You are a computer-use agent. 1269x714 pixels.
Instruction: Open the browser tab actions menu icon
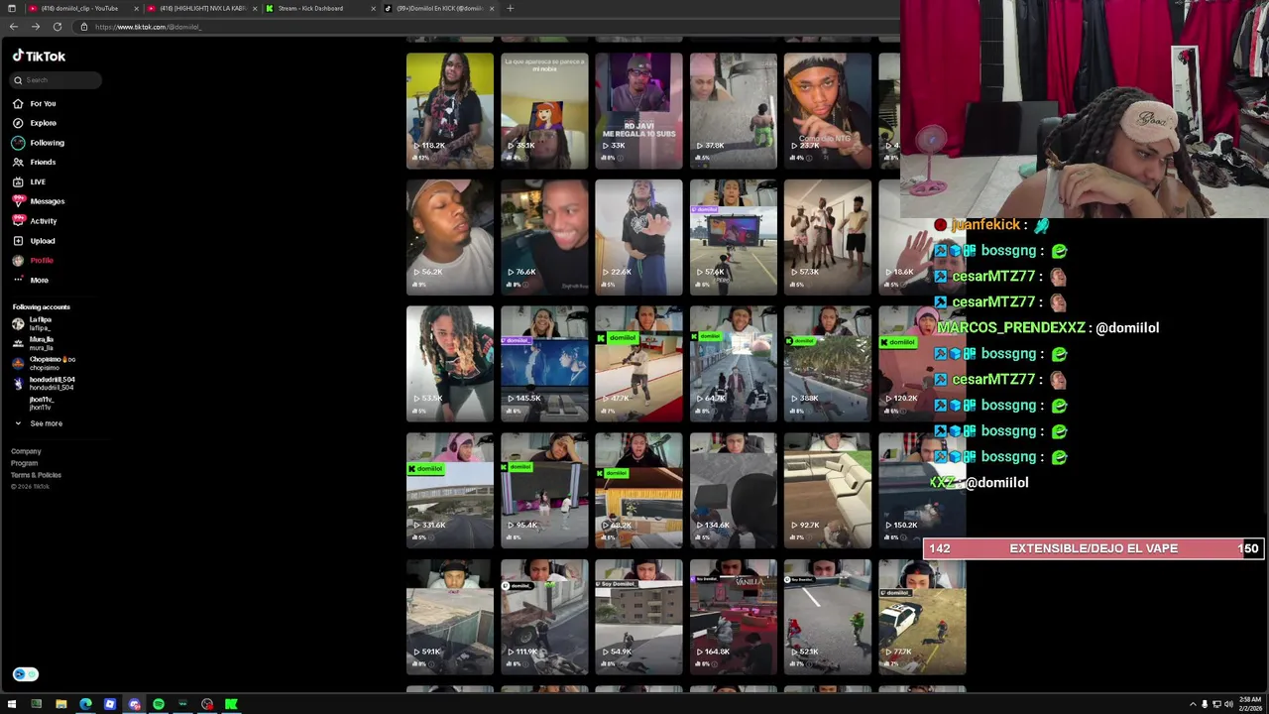tap(11, 8)
